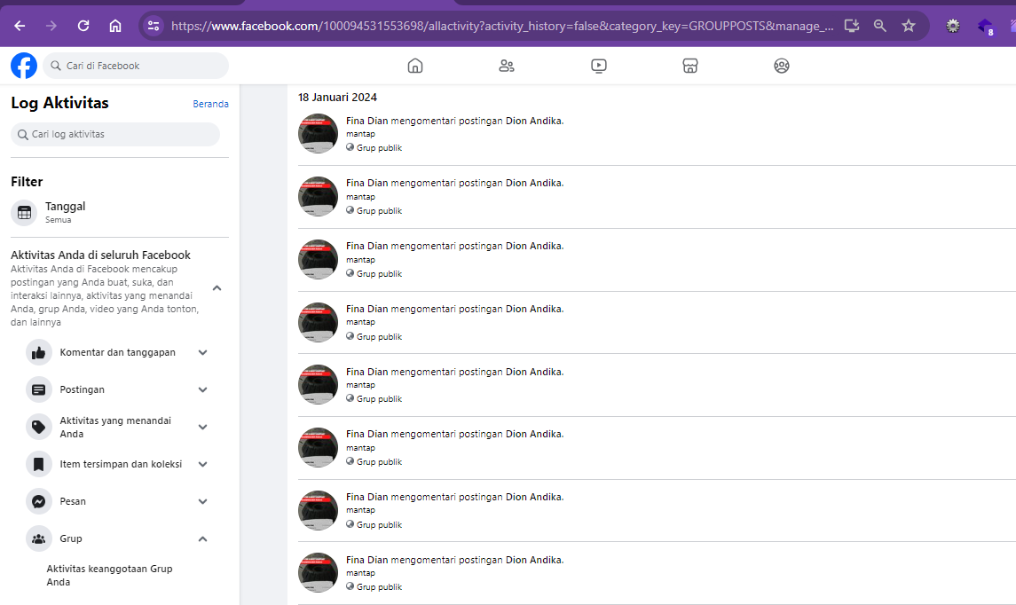Viewport: 1016px width, 605px height.
Task: Click the Tanggal calendar filter icon
Action: [x=24, y=213]
